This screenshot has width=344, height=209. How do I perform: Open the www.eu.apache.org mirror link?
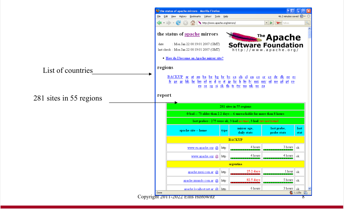click(x=200, y=148)
